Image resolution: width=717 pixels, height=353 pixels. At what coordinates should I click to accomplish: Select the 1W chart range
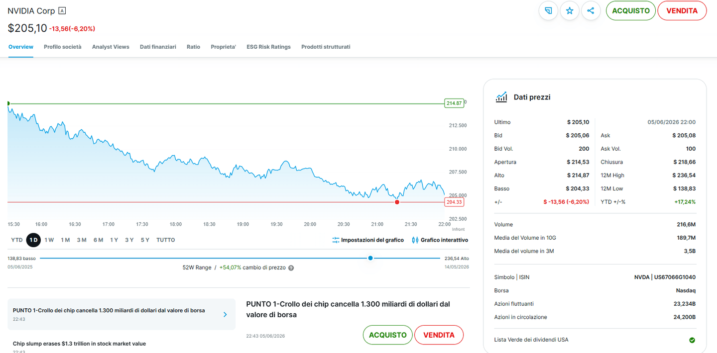click(x=49, y=240)
